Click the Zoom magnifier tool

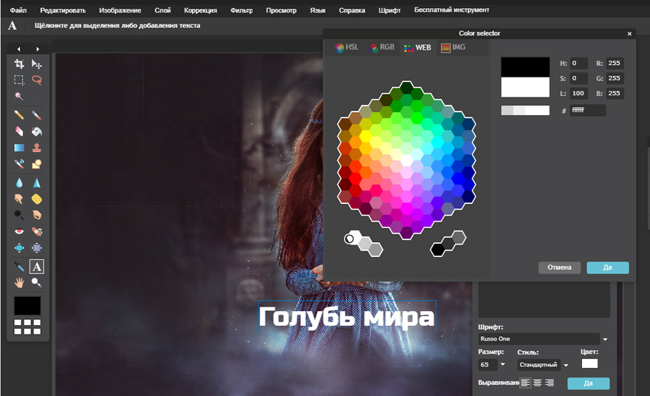[36, 282]
